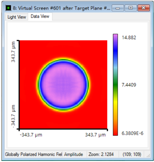Switch to the Light View tab
154x162 pixels.
click(x=17, y=17)
